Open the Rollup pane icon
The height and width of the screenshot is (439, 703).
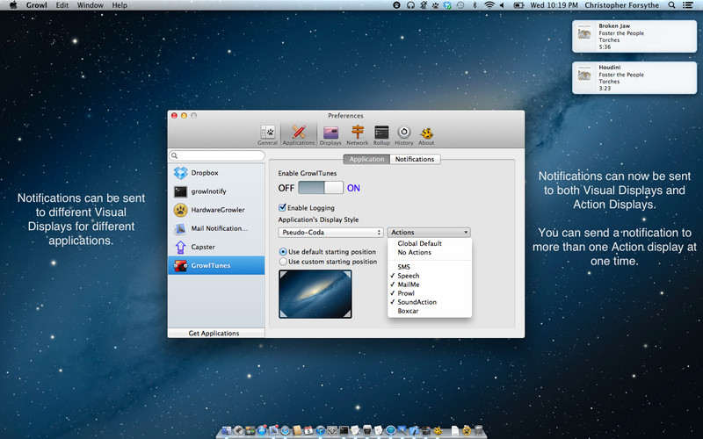[381, 133]
